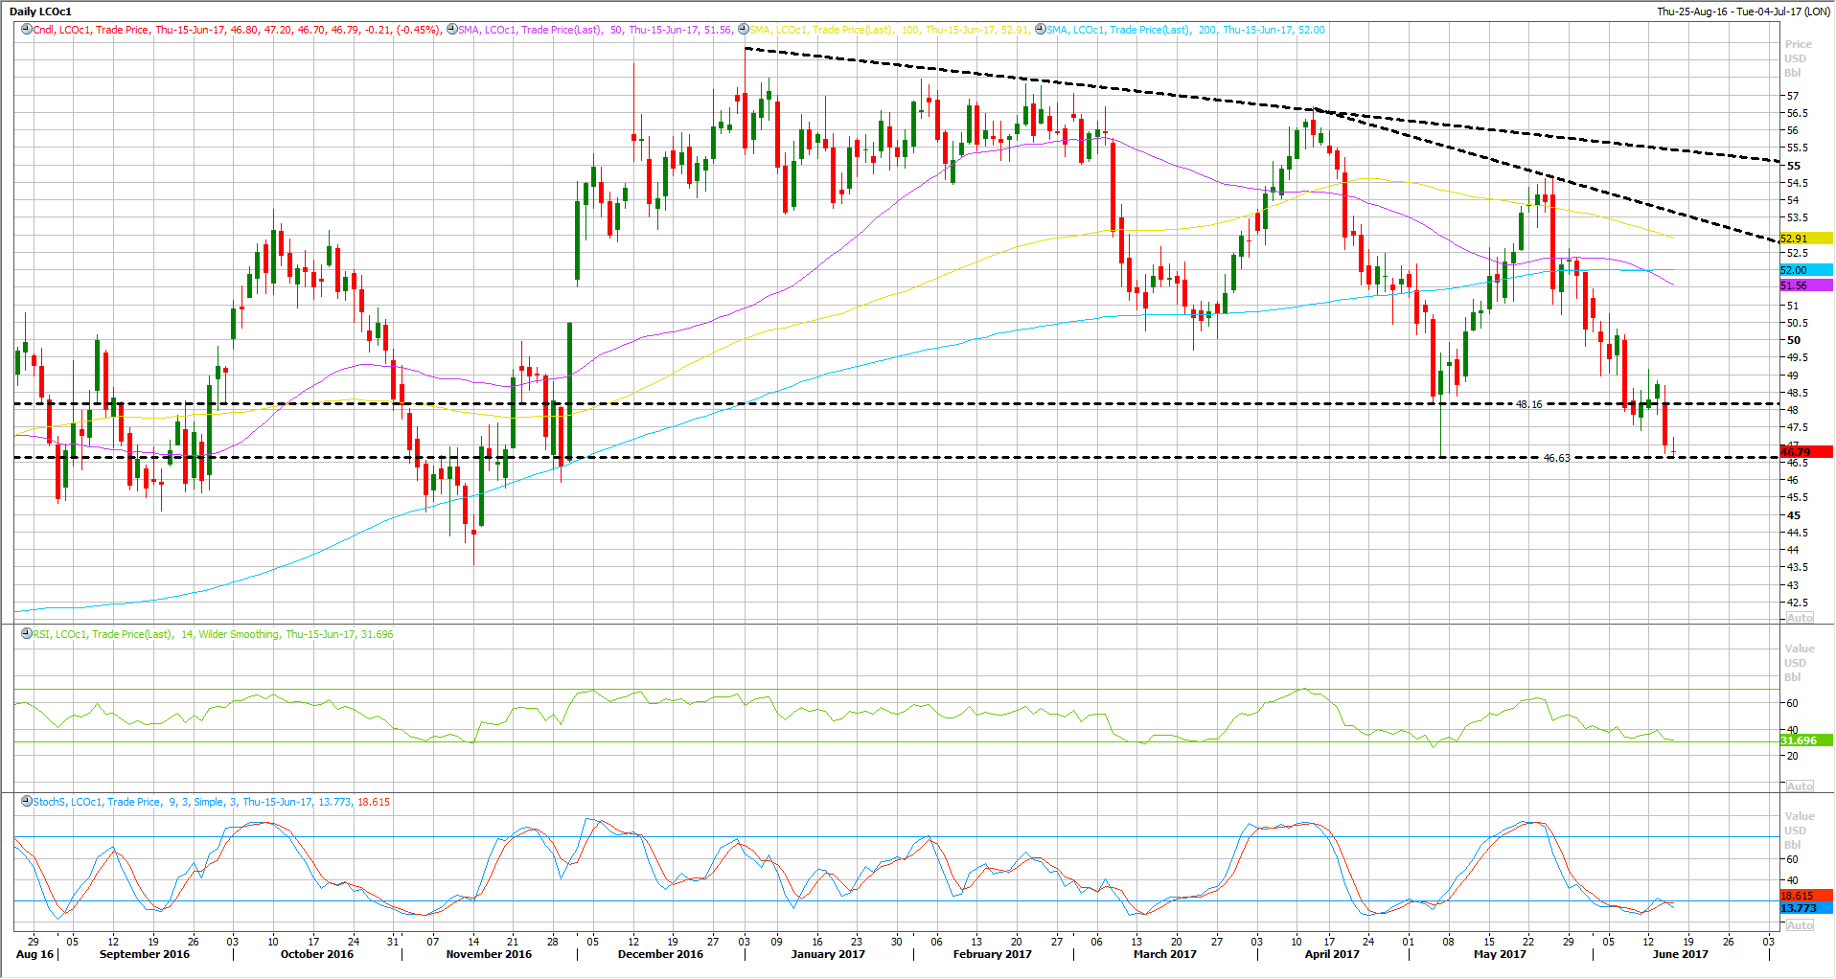Click the Thu-25-Aug-16 to Tue-04-Jul-17 date range
Screen dimensions: 1836x979
click(x=1743, y=11)
